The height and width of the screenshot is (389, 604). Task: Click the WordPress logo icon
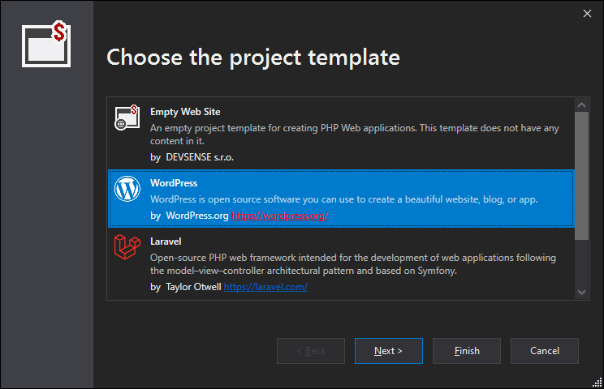[x=127, y=189]
